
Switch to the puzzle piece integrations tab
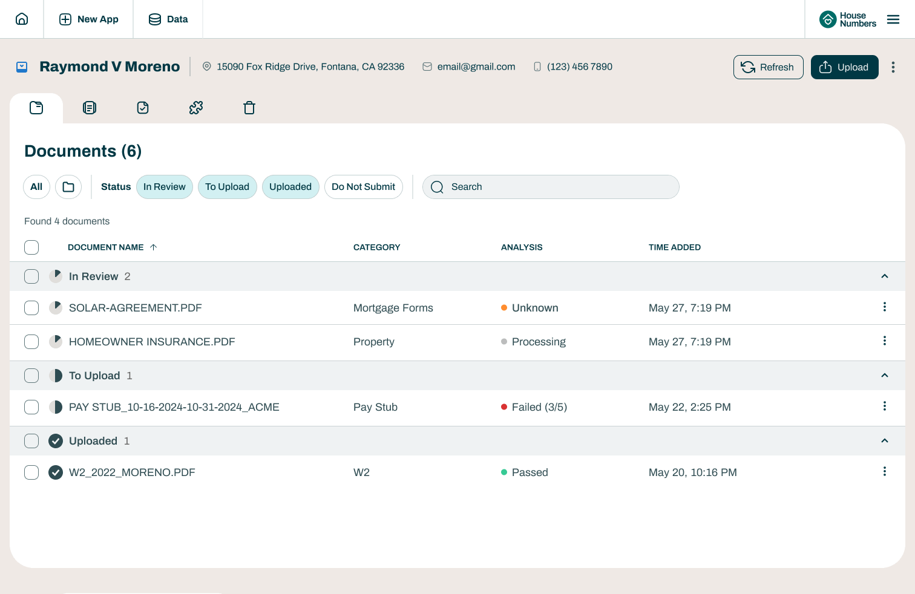tap(196, 108)
